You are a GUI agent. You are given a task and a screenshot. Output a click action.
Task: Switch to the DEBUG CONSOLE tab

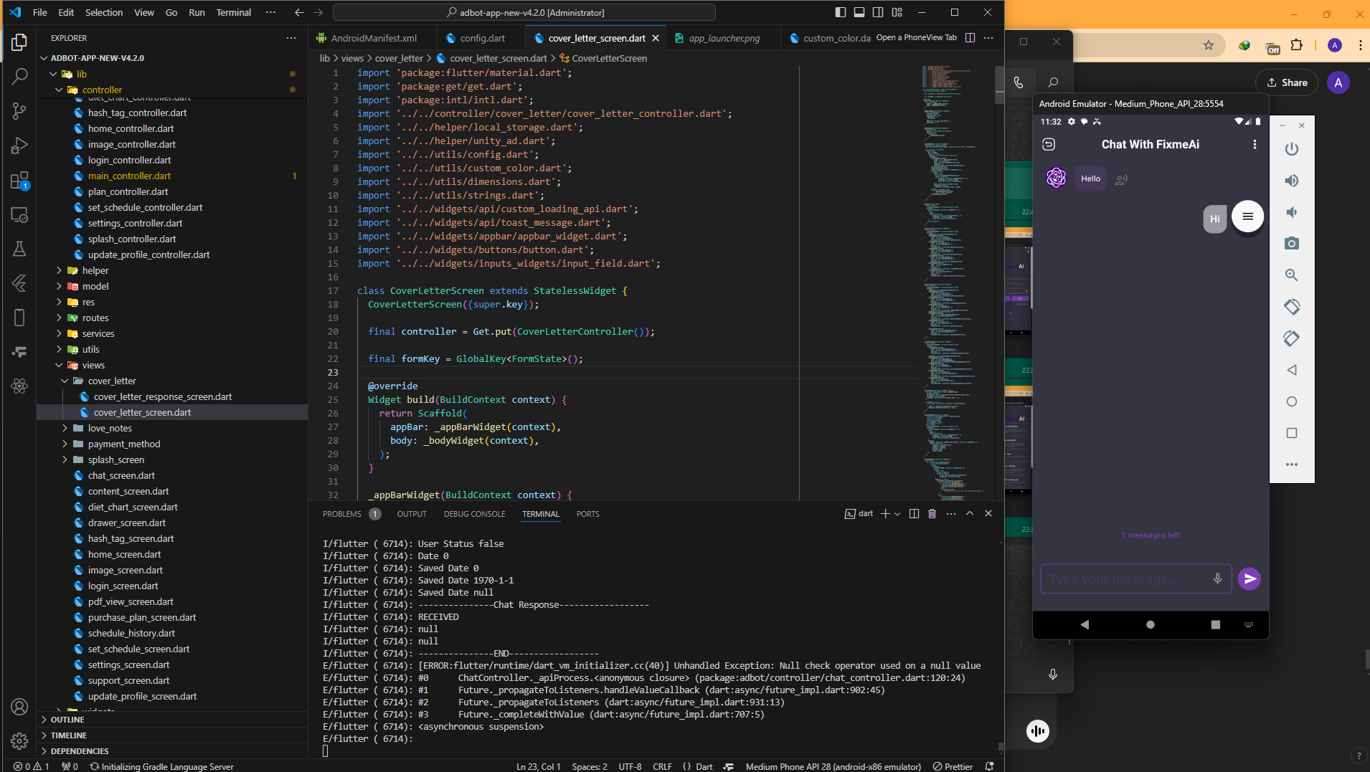tap(474, 514)
